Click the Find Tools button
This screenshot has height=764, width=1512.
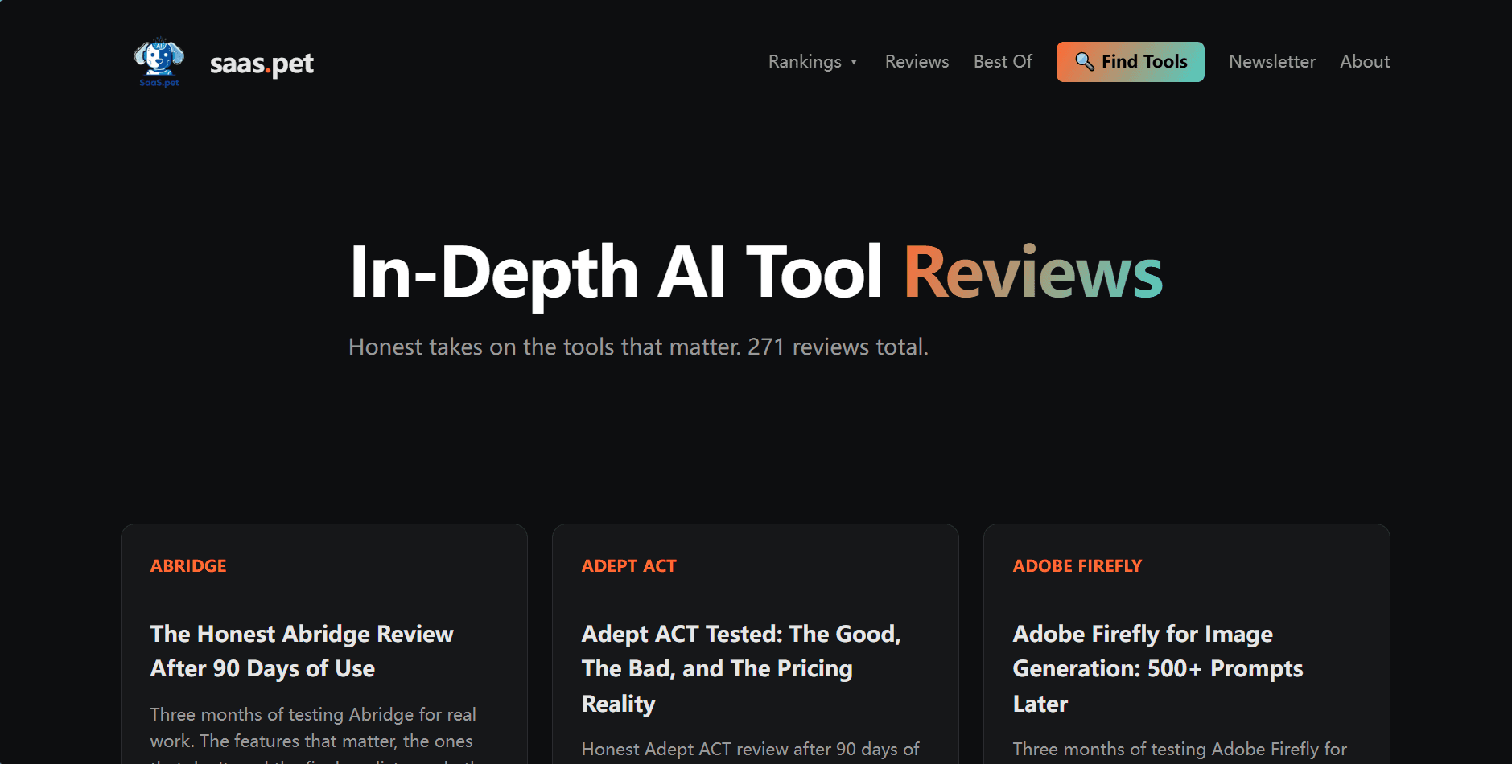point(1130,62)
